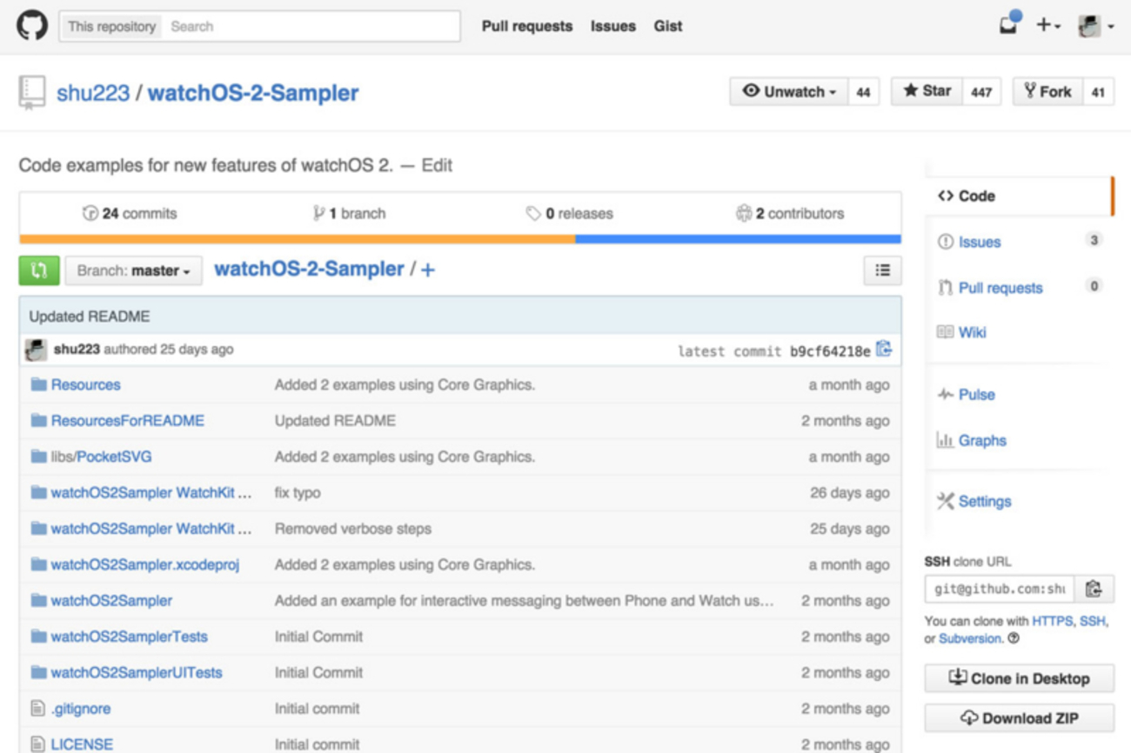The width and height of the screenshot is (1131, 753).
Task: Expand the plus create-new menu
Action: [1047, 26]
